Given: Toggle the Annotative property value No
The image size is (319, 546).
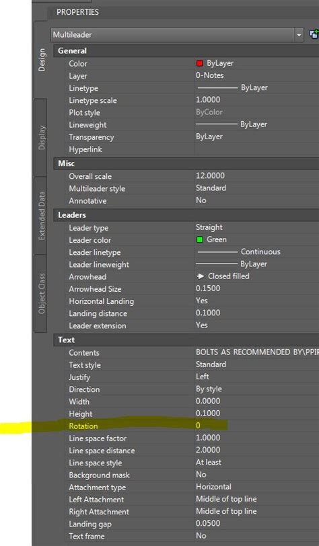Looking at the screenshot, I should click(256, 200).
